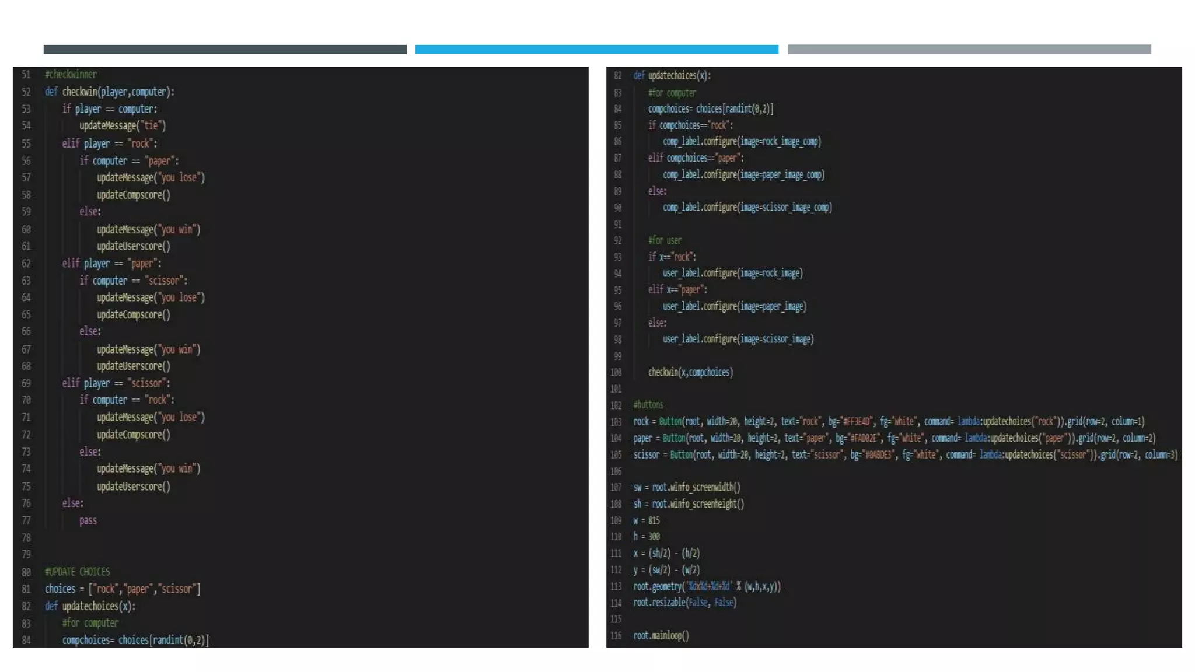The image size is (1195, 672).
Task: Click line number 100 in right code panel
Action: click(x=616, y=372)
